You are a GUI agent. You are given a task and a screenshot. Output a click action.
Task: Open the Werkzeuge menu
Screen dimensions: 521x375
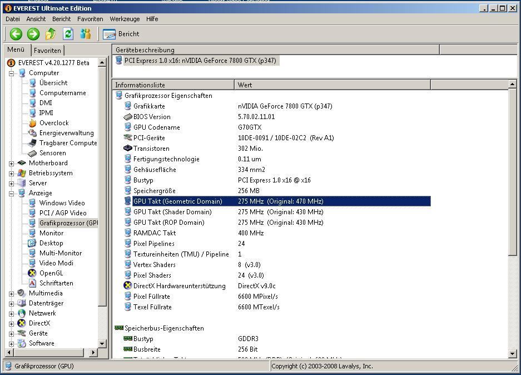tap(125, 19)
